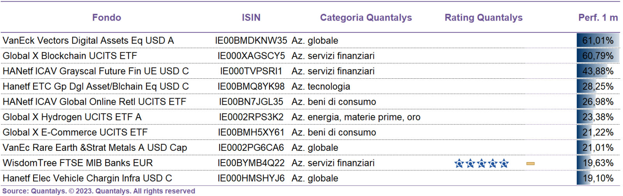Click the Source: Quantalys copyright text

pyautogui.click(x=99, y=191)
